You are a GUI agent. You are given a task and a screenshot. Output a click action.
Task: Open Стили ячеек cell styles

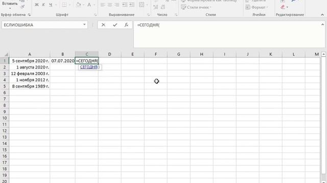pyautogui.click(x=196, y=7)
